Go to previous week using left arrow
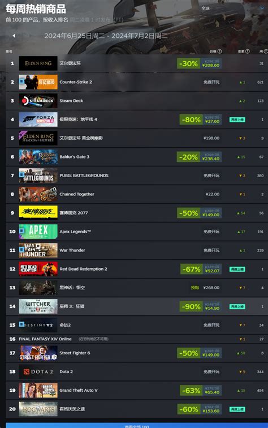 (x=14, y=36)
